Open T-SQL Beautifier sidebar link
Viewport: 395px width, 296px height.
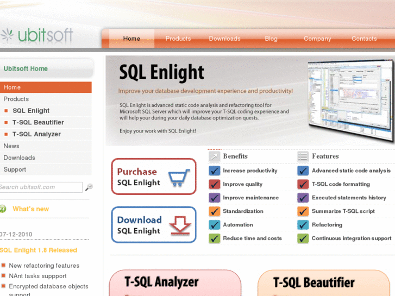(38, 122)
